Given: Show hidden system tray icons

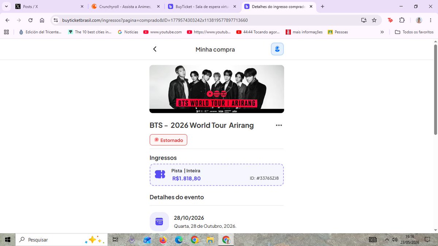Looking at the screenshot, I should pos(387,240).
